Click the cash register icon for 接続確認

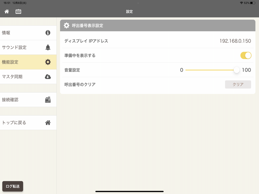(x=48, y=100)
